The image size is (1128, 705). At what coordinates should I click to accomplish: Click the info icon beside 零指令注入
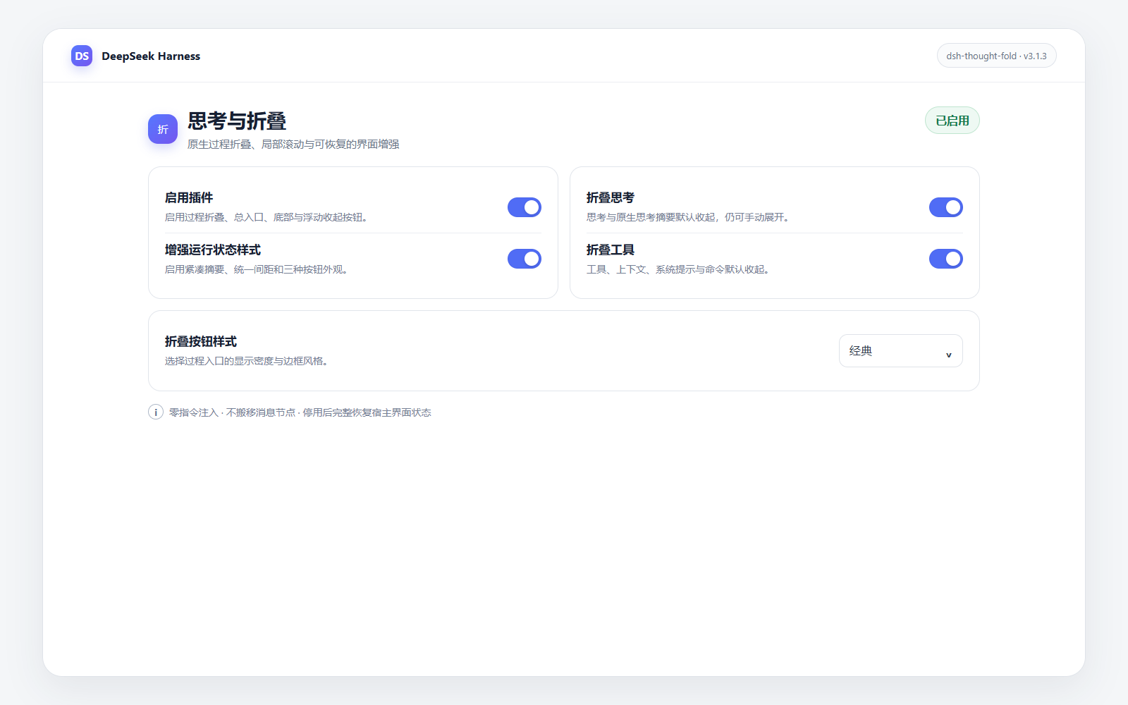(156, 412)
